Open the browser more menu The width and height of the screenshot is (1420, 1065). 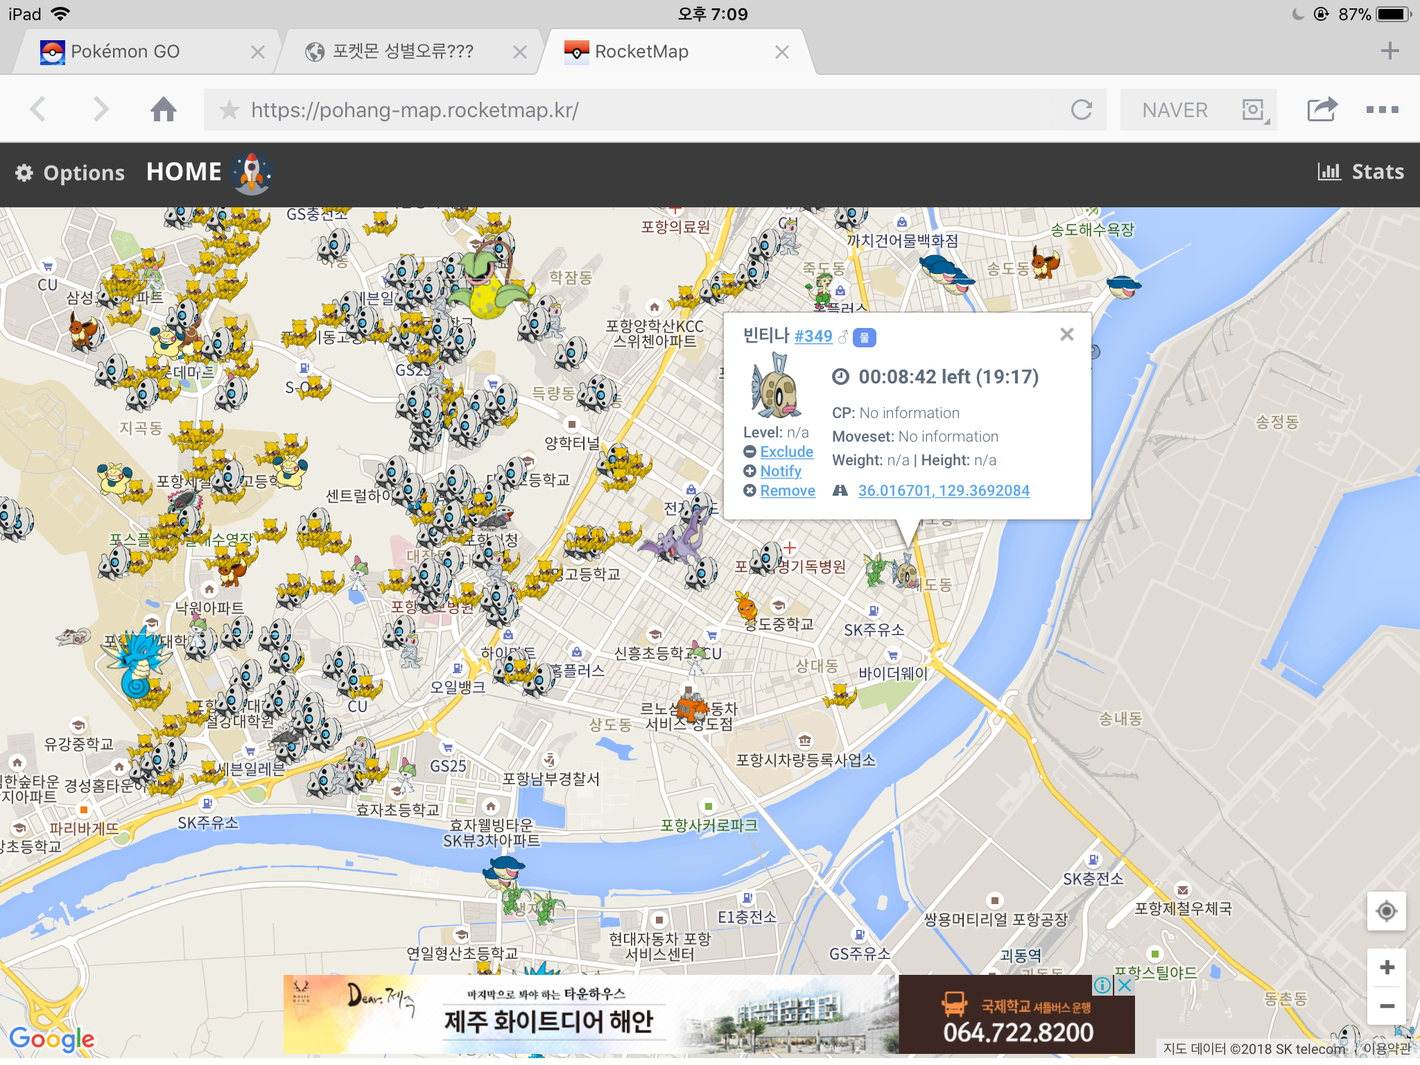(x=1383, y=110)
